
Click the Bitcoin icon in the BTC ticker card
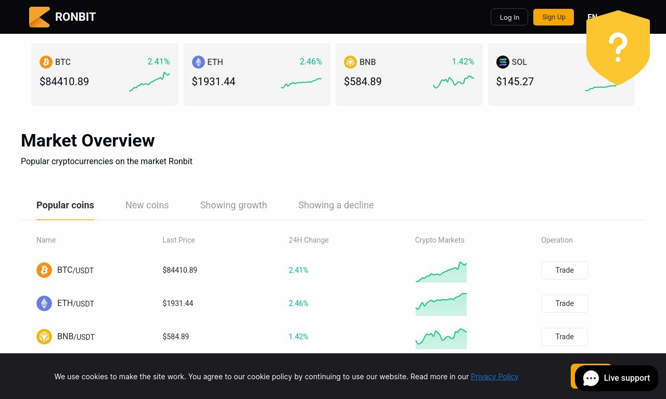click(x=46, y=62)
